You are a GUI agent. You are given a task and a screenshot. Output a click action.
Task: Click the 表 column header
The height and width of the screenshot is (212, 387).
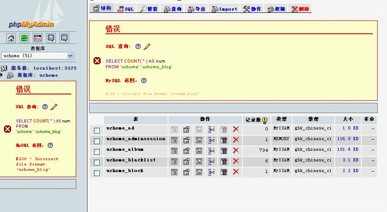pos(136,119)
